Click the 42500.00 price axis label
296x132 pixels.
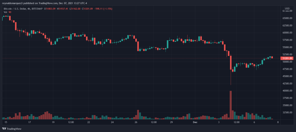pos(287,84)
